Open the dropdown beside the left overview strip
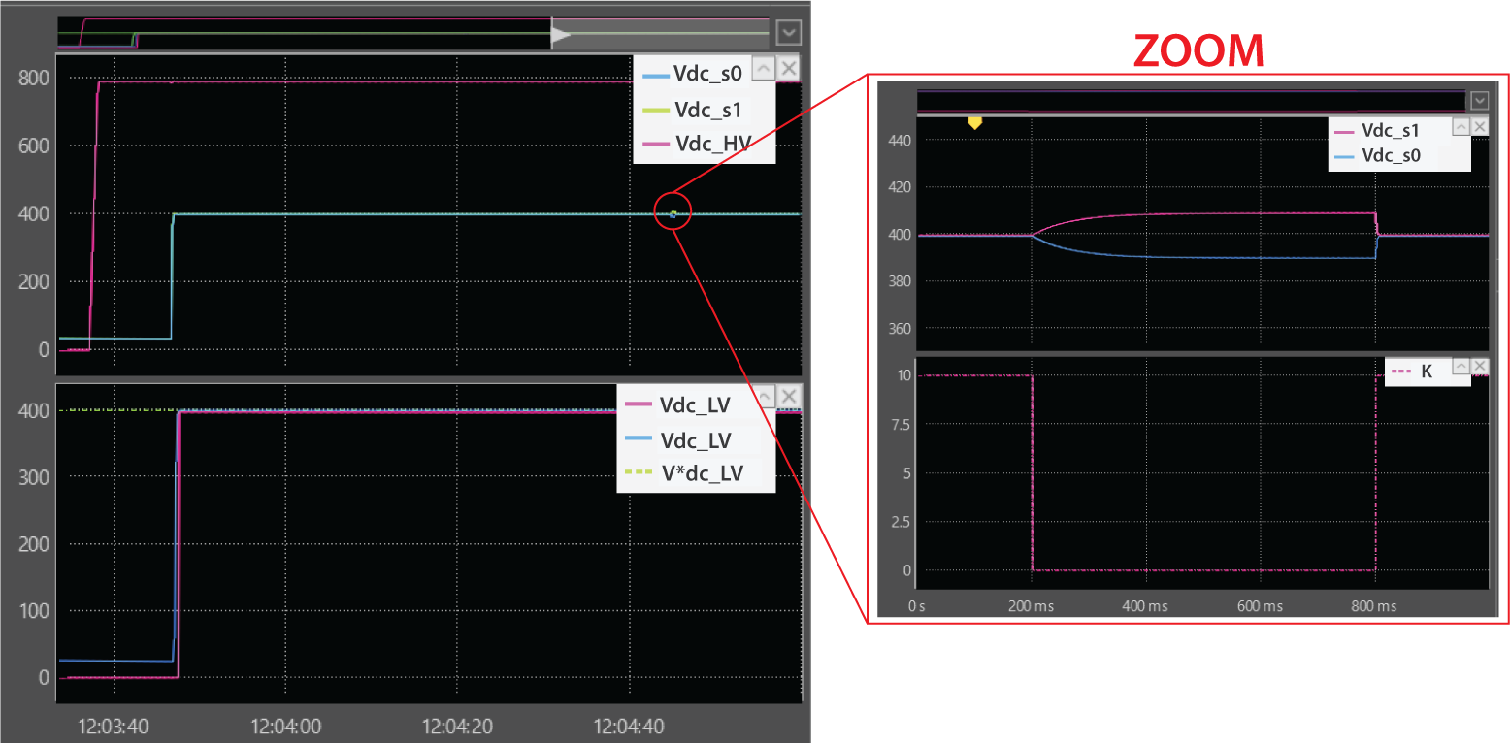 (788, 33)
